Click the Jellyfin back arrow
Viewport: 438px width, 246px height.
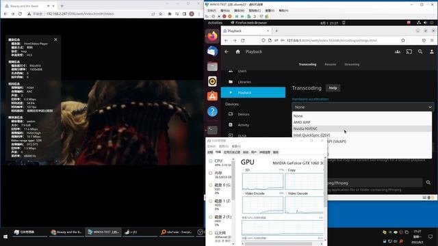[x=227, y=52]
